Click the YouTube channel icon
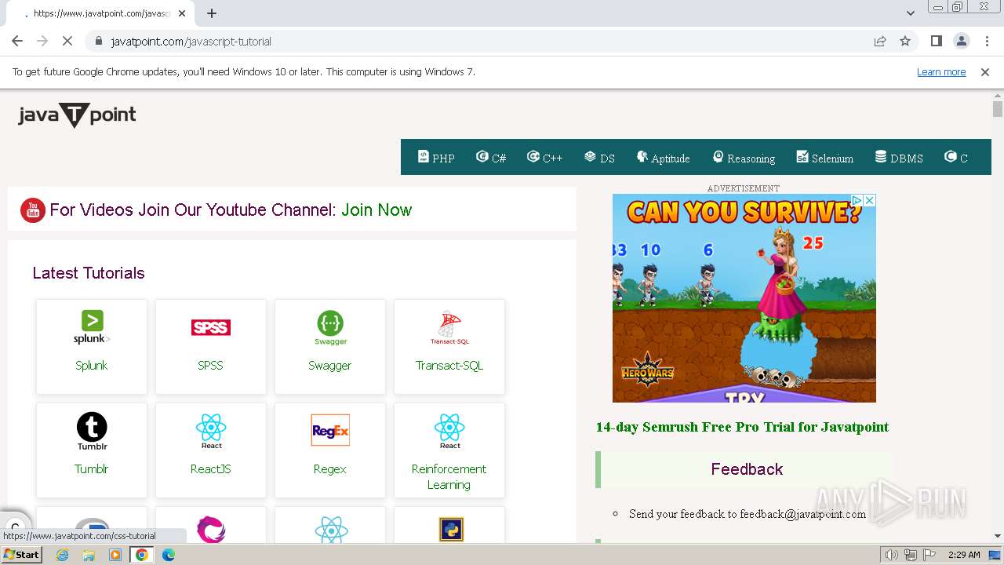 (x=33, y=210)
